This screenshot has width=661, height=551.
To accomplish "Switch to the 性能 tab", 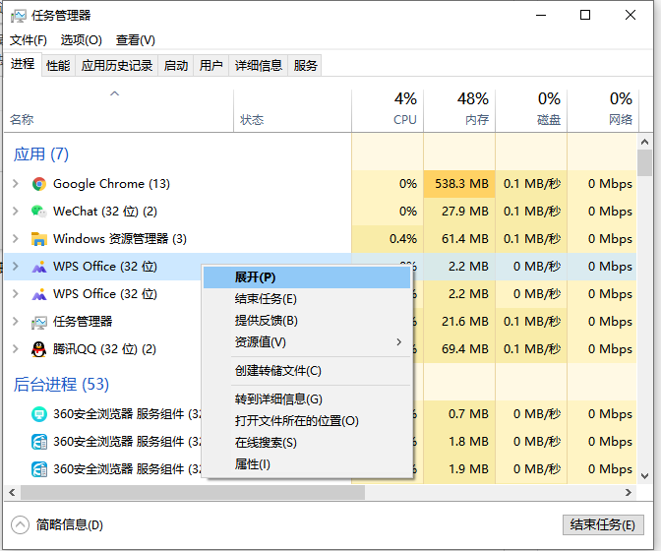I will tap(58, 65).
